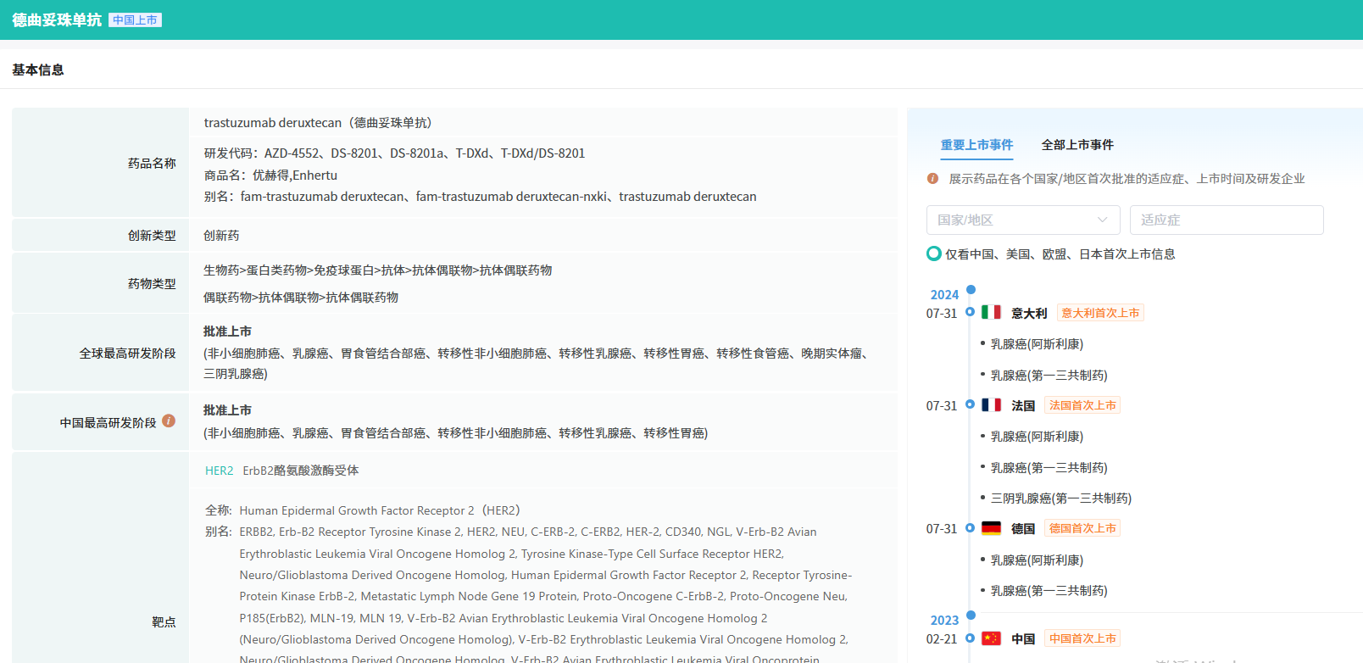
Task: Switch to the 全部上市事件 tab
Action: [1077, 145]
